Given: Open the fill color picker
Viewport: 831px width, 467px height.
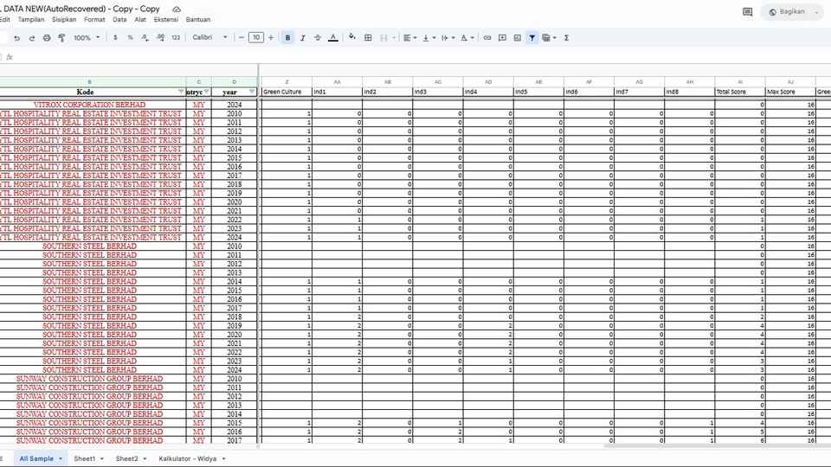Looking at the screenshot, I should (352, 37).
